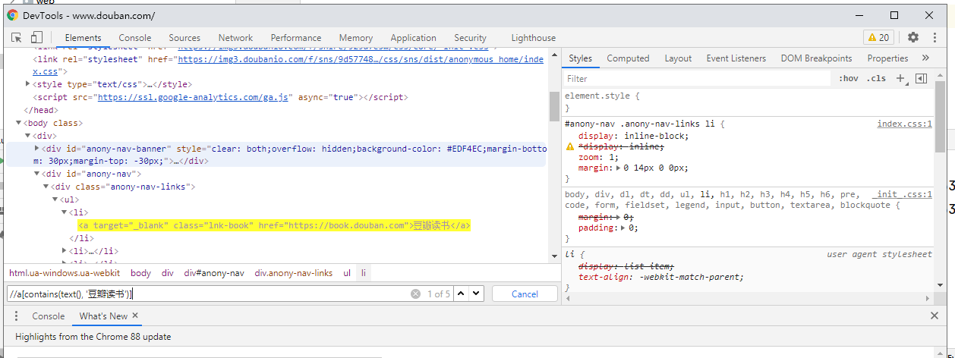
Task: Click the element.style rule block
Action: click(x=748, y=102)
